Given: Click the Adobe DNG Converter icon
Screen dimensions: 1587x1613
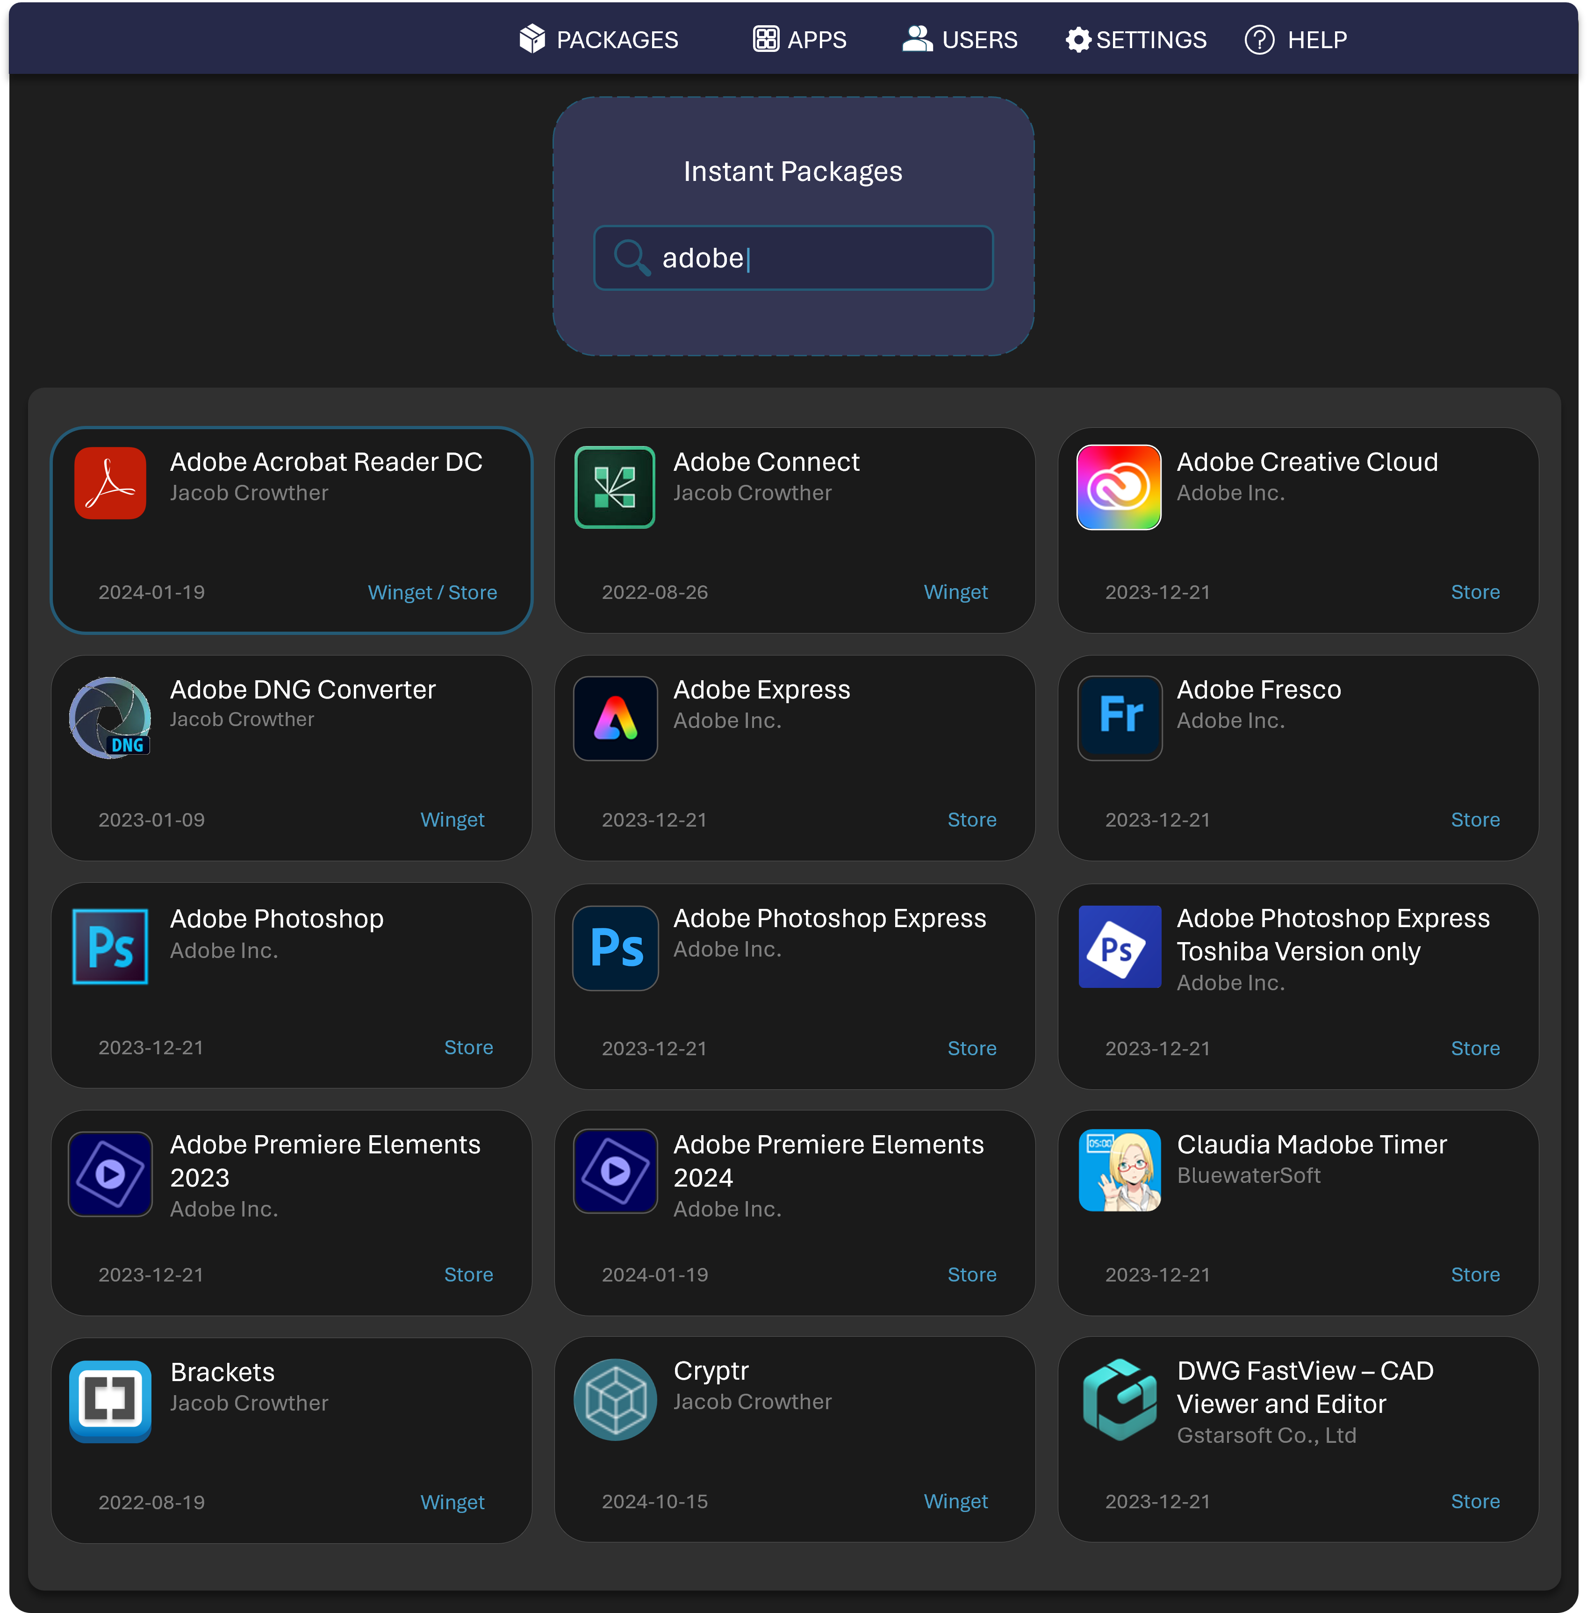Looking at the screenshot, I should click(x=110, y=718).
